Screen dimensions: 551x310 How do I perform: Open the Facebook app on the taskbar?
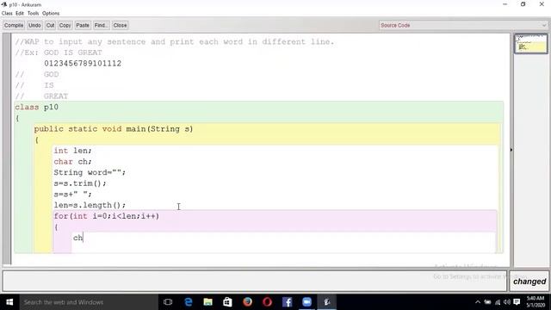point(287,302)
